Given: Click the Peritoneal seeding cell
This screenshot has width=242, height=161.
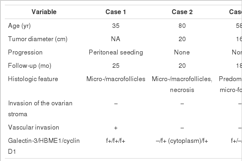Looking at the screenshot, I should 116,52.
